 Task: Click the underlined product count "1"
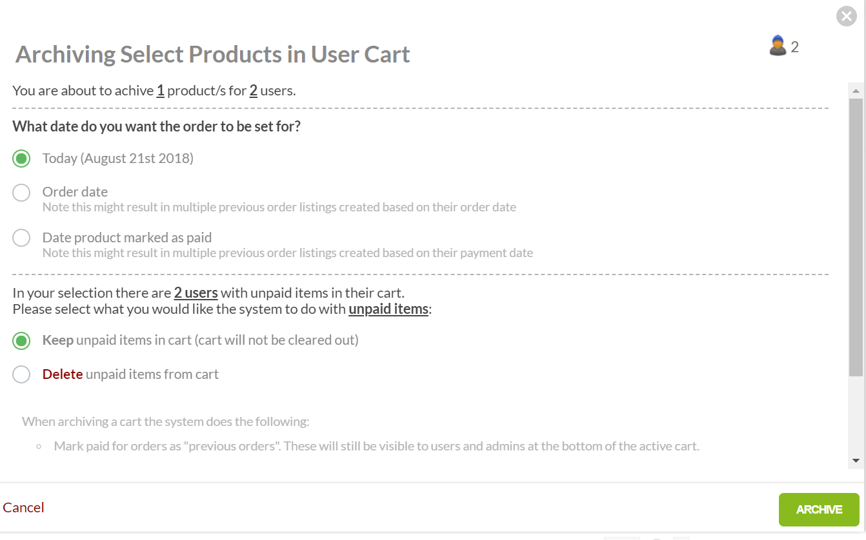tap(160, 91)
